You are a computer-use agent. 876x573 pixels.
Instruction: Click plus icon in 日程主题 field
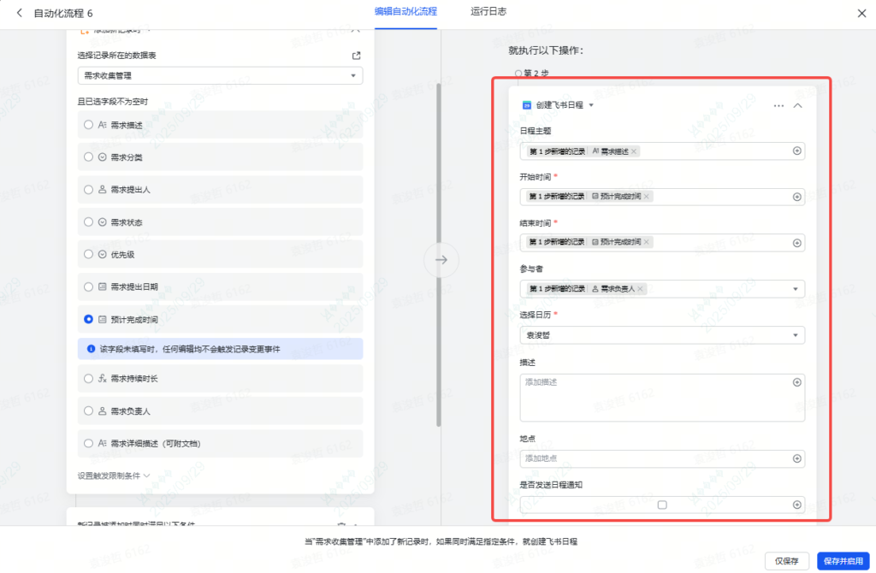[x=796, y=151]
